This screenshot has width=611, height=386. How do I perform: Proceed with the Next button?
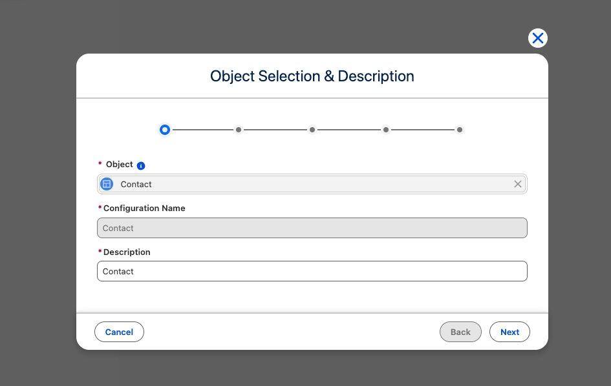[x=509, y=332]
